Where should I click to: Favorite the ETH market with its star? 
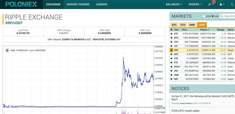click(171, 42)
